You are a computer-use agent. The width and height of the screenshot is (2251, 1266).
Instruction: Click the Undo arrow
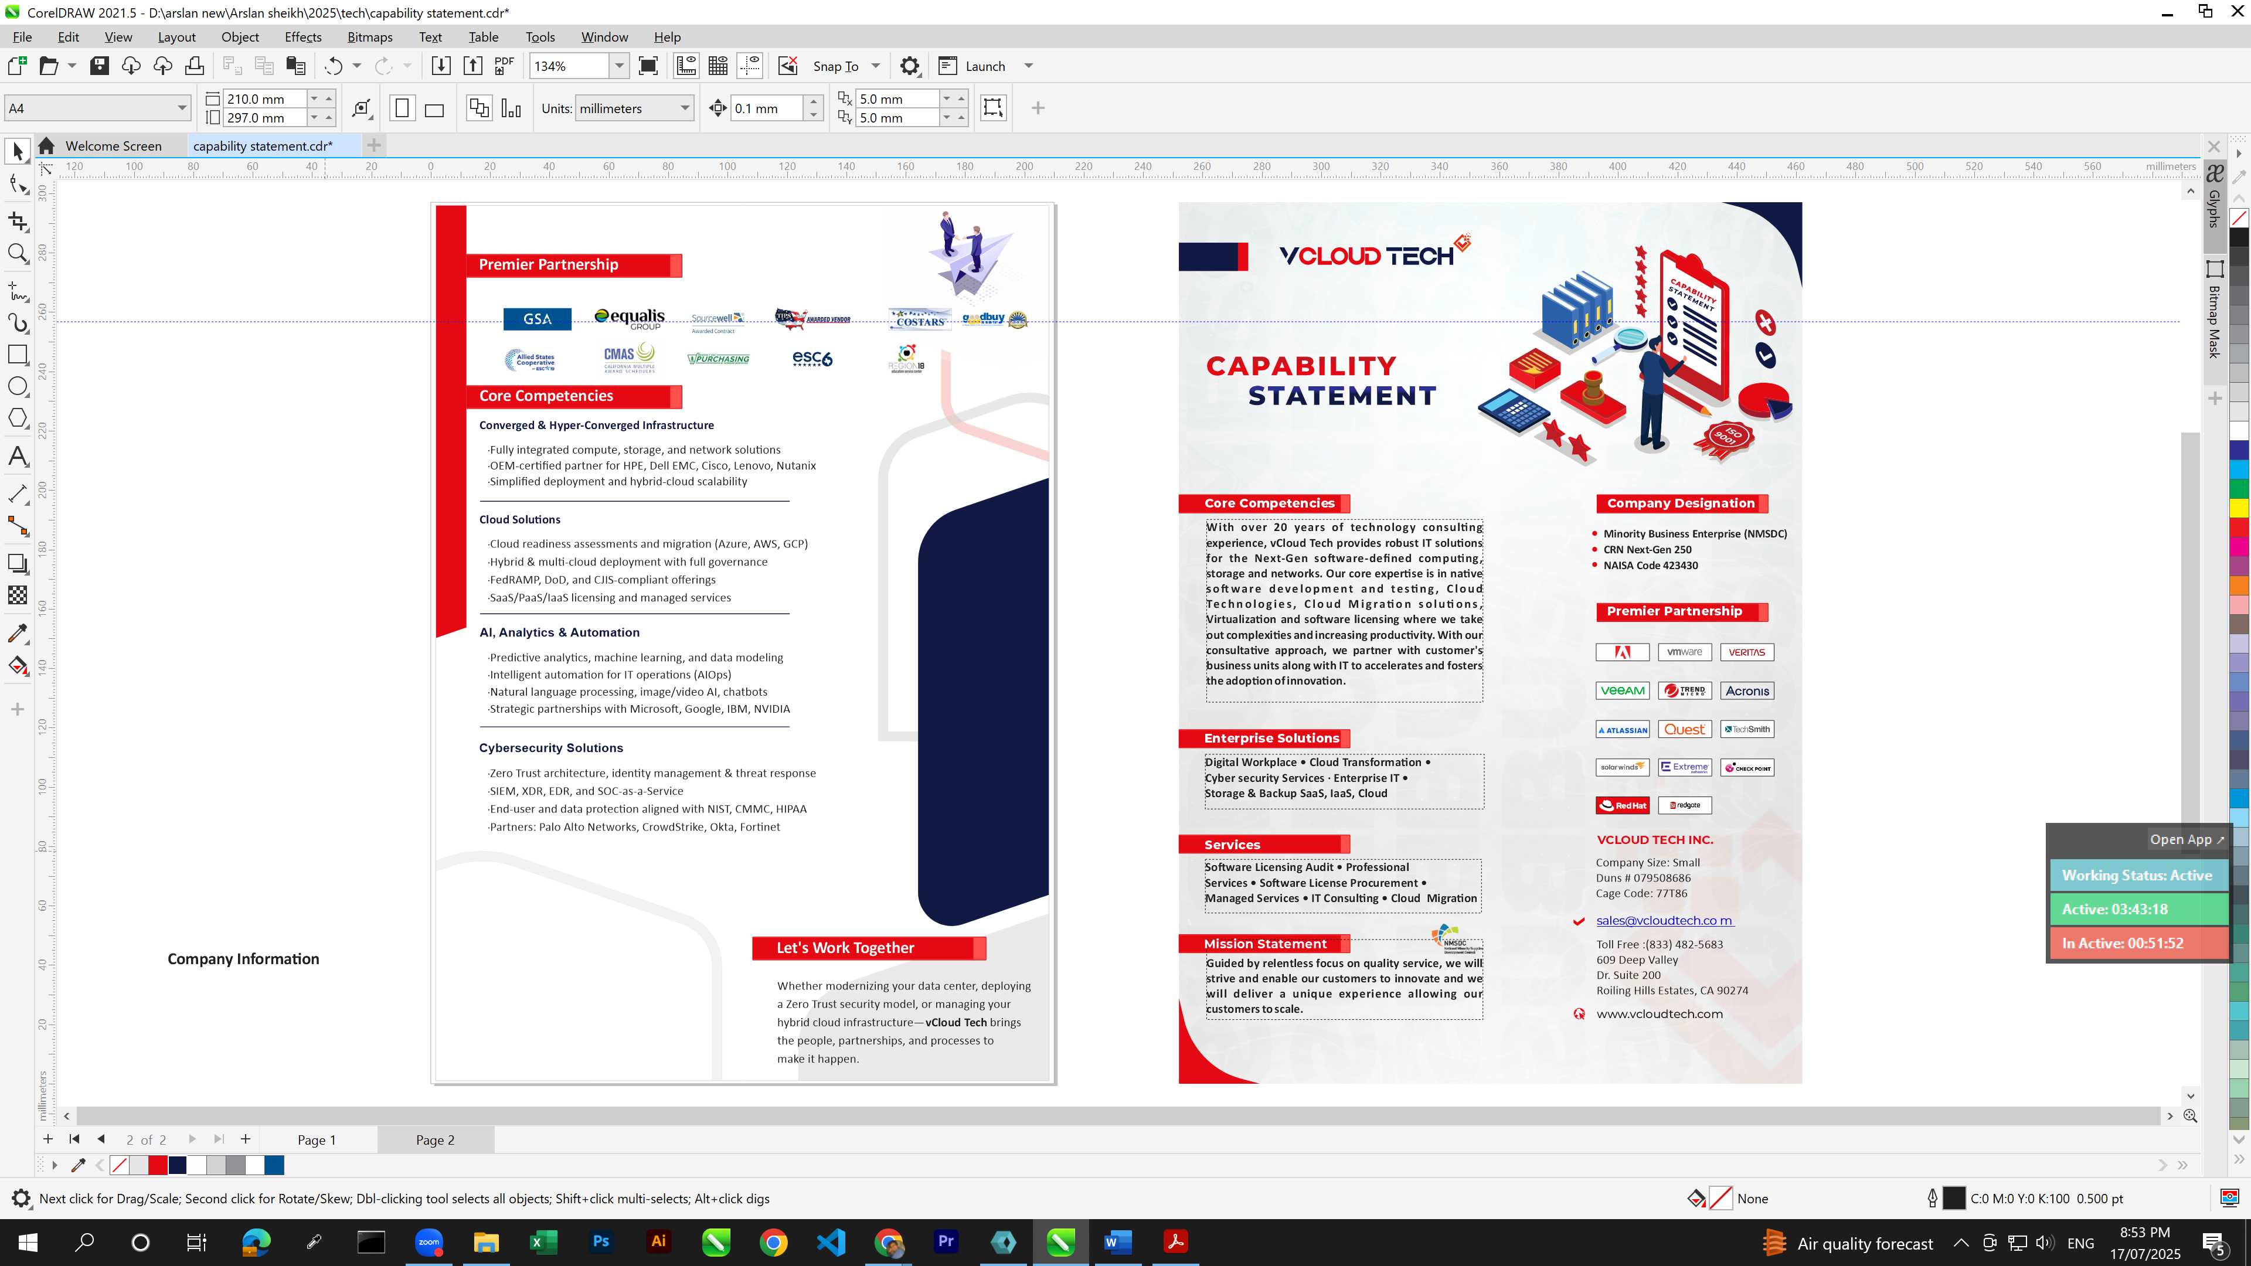[333, 66]
